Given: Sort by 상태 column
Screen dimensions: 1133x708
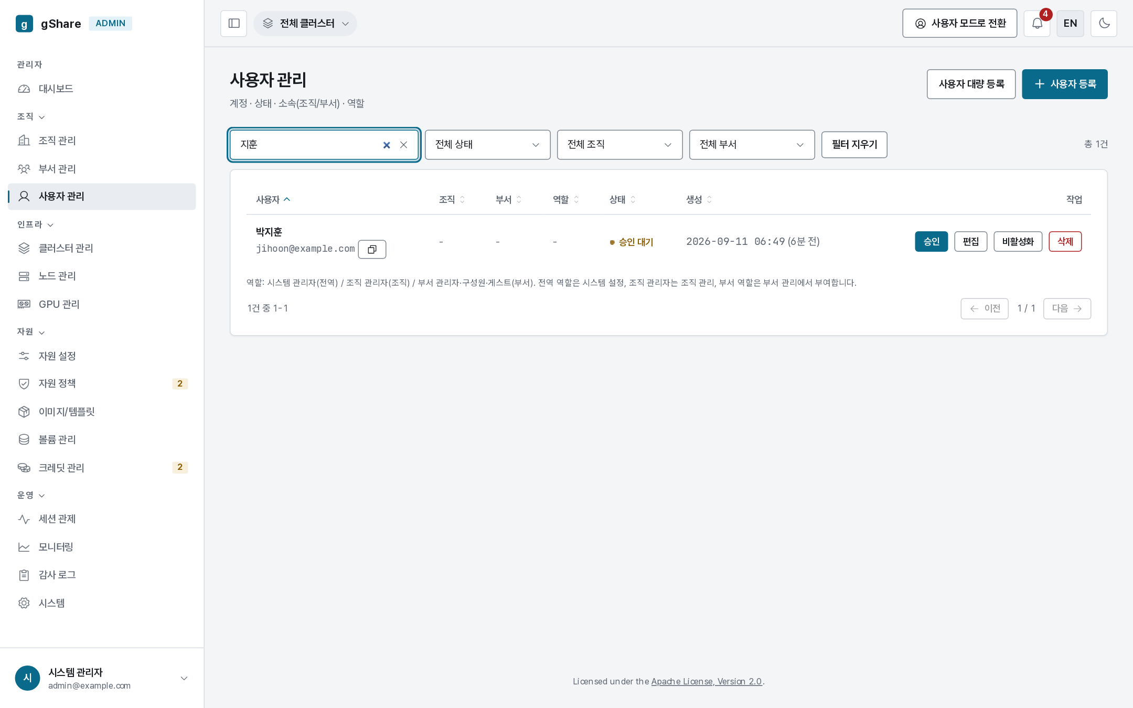Looking at the screenshot, I should pyautogui.click(x=622, y=200).
